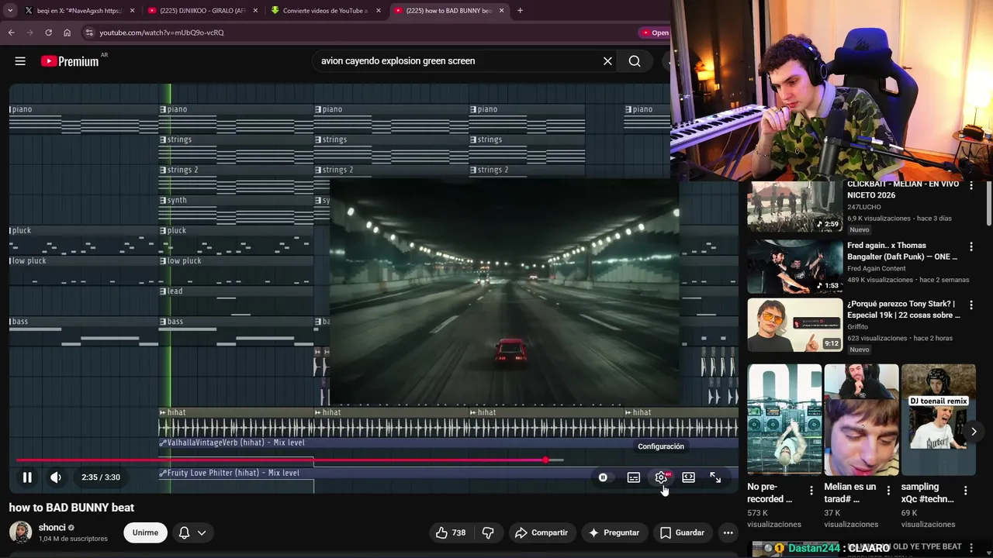Reload the page
Image resolution: width=993 pixels, height=558 pixels.
49,33
